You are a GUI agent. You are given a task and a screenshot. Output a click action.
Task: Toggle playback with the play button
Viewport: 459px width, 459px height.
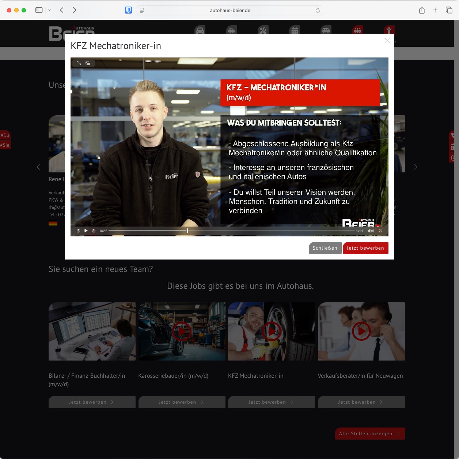tap(86, 231)
